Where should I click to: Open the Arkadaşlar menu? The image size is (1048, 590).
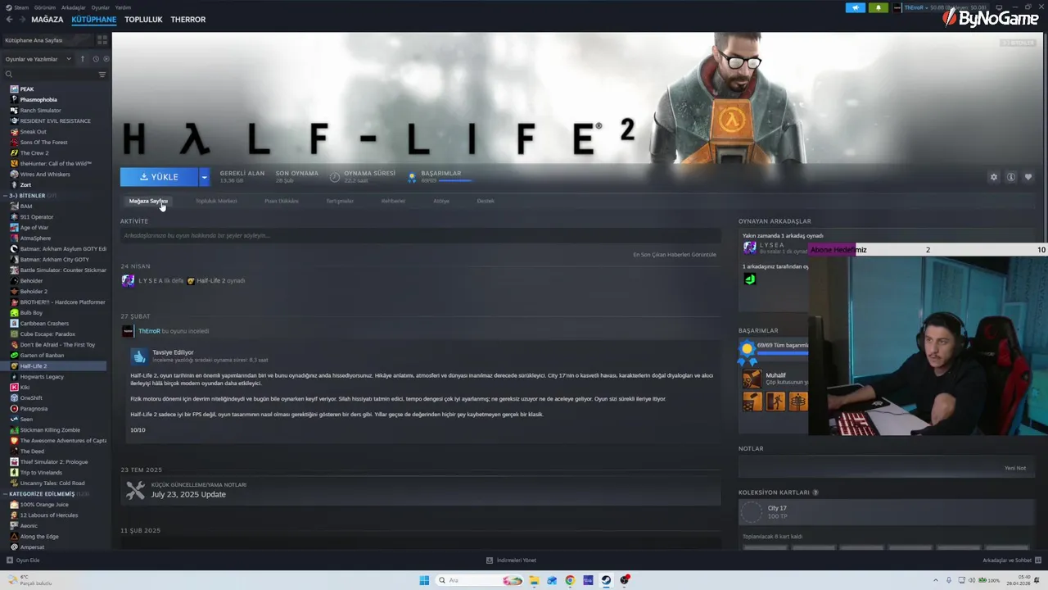click(73, 7)
